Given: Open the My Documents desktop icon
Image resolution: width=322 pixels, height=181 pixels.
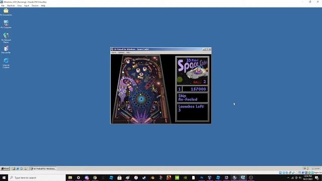Looking at the screenshot, I should (x=6, y=12).
